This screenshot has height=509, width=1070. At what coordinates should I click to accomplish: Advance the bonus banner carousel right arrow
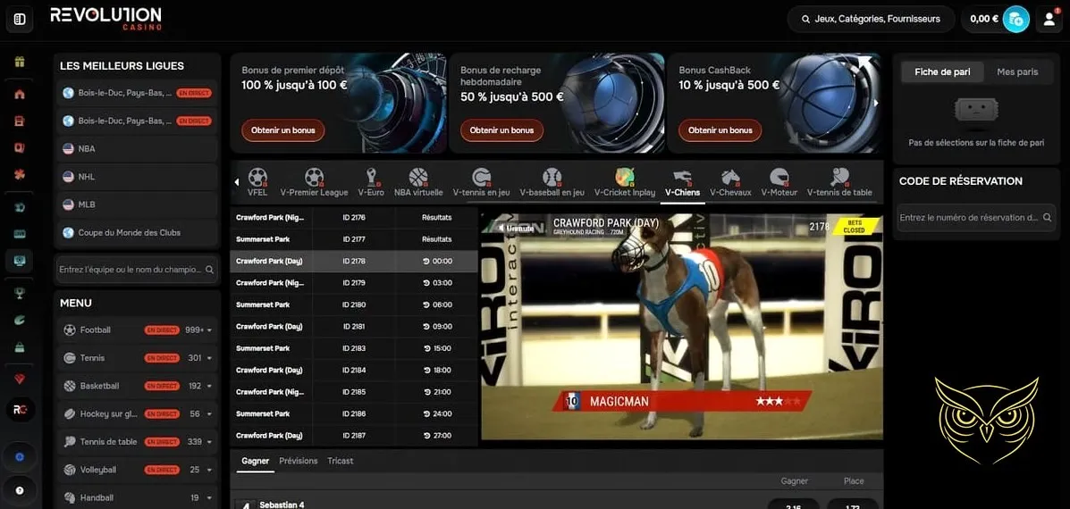[877, 103]
